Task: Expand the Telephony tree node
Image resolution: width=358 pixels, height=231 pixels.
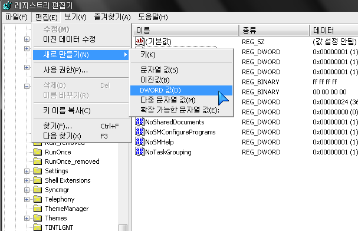Action: 27,199
